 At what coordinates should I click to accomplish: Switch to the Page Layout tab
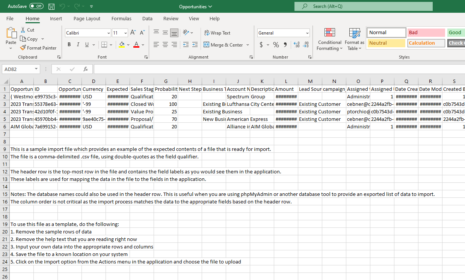point(87,18)
